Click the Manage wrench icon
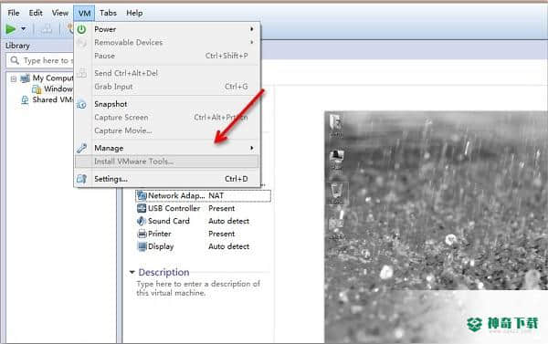Image resolution: width=548 pixels, height=344 pixels. pos(82,148)
